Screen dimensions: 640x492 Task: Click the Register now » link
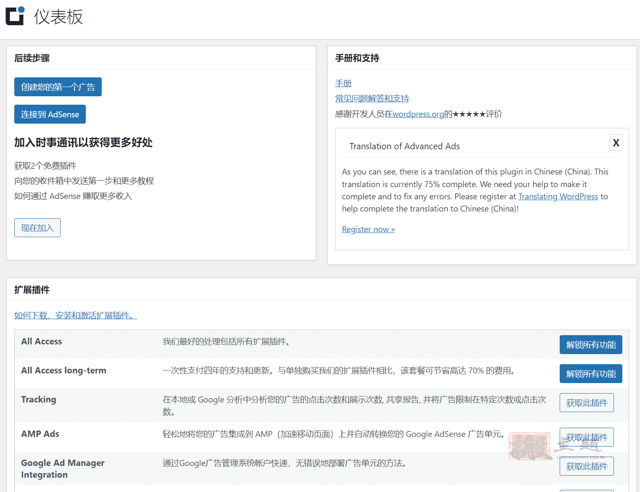pos(368,229)
